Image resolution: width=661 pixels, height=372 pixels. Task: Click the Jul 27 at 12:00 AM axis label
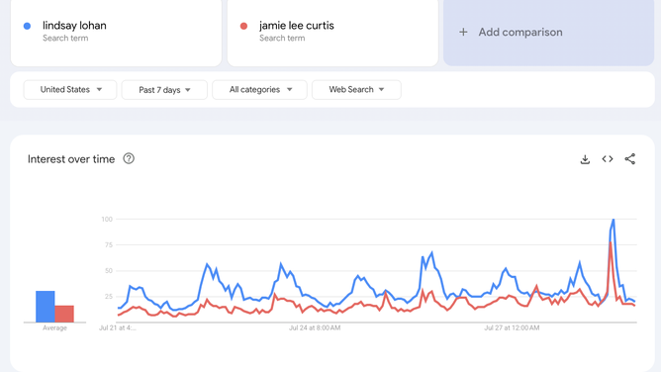tap(512, 327)
